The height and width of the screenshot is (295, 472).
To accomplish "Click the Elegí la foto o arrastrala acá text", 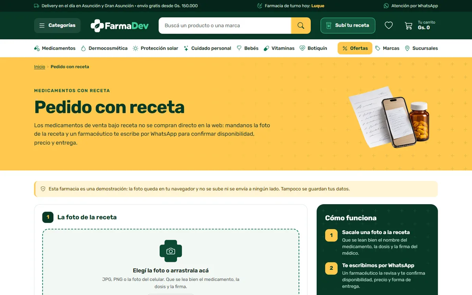I will point(171,271).
